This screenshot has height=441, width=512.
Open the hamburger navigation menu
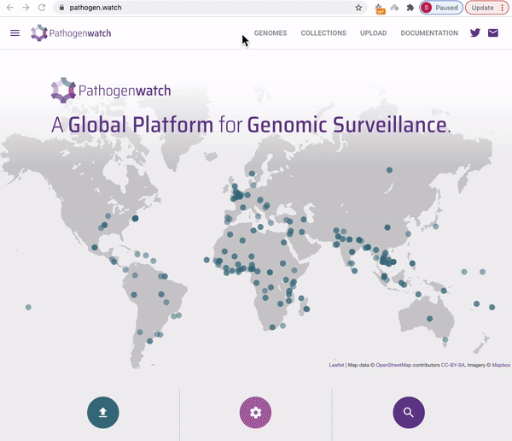point(15,33)
